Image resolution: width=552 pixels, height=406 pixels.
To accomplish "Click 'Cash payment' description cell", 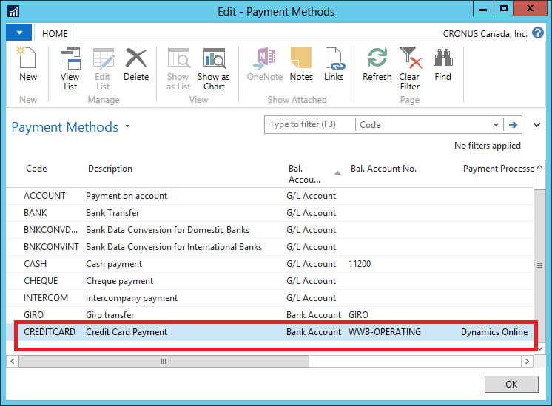I will point(114,264).
